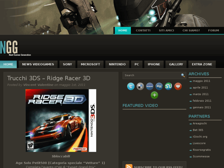Click the Sbloccabili subtitle text
The image size is (224, 168).
coord(61,156)
